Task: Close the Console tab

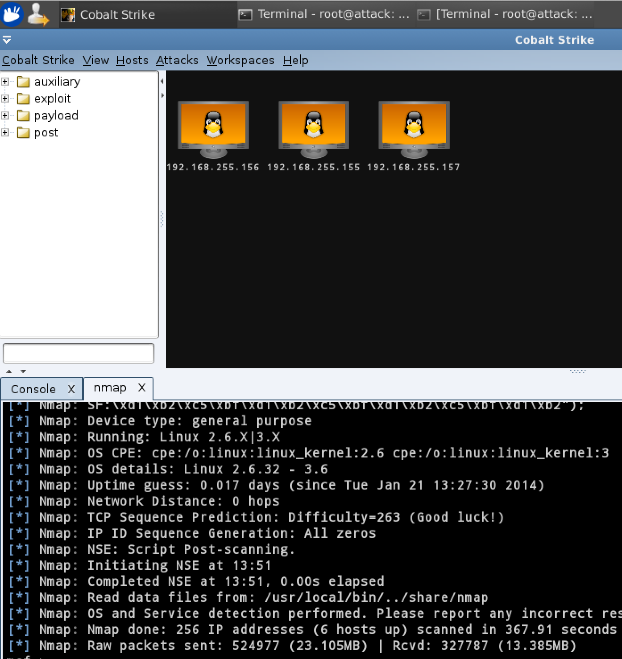Action: click(x=71, y=389)
